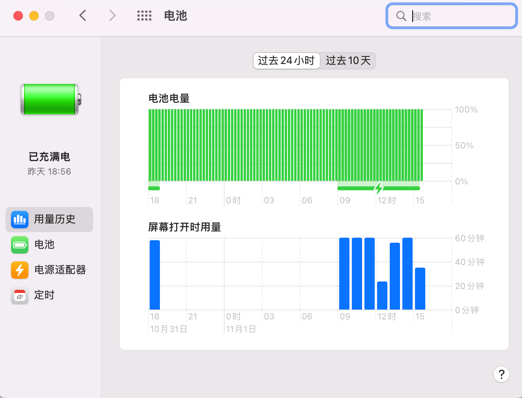This screenshot has width=522, height=398.
Task: Open help with the question mark button
Action: point(501,374)
